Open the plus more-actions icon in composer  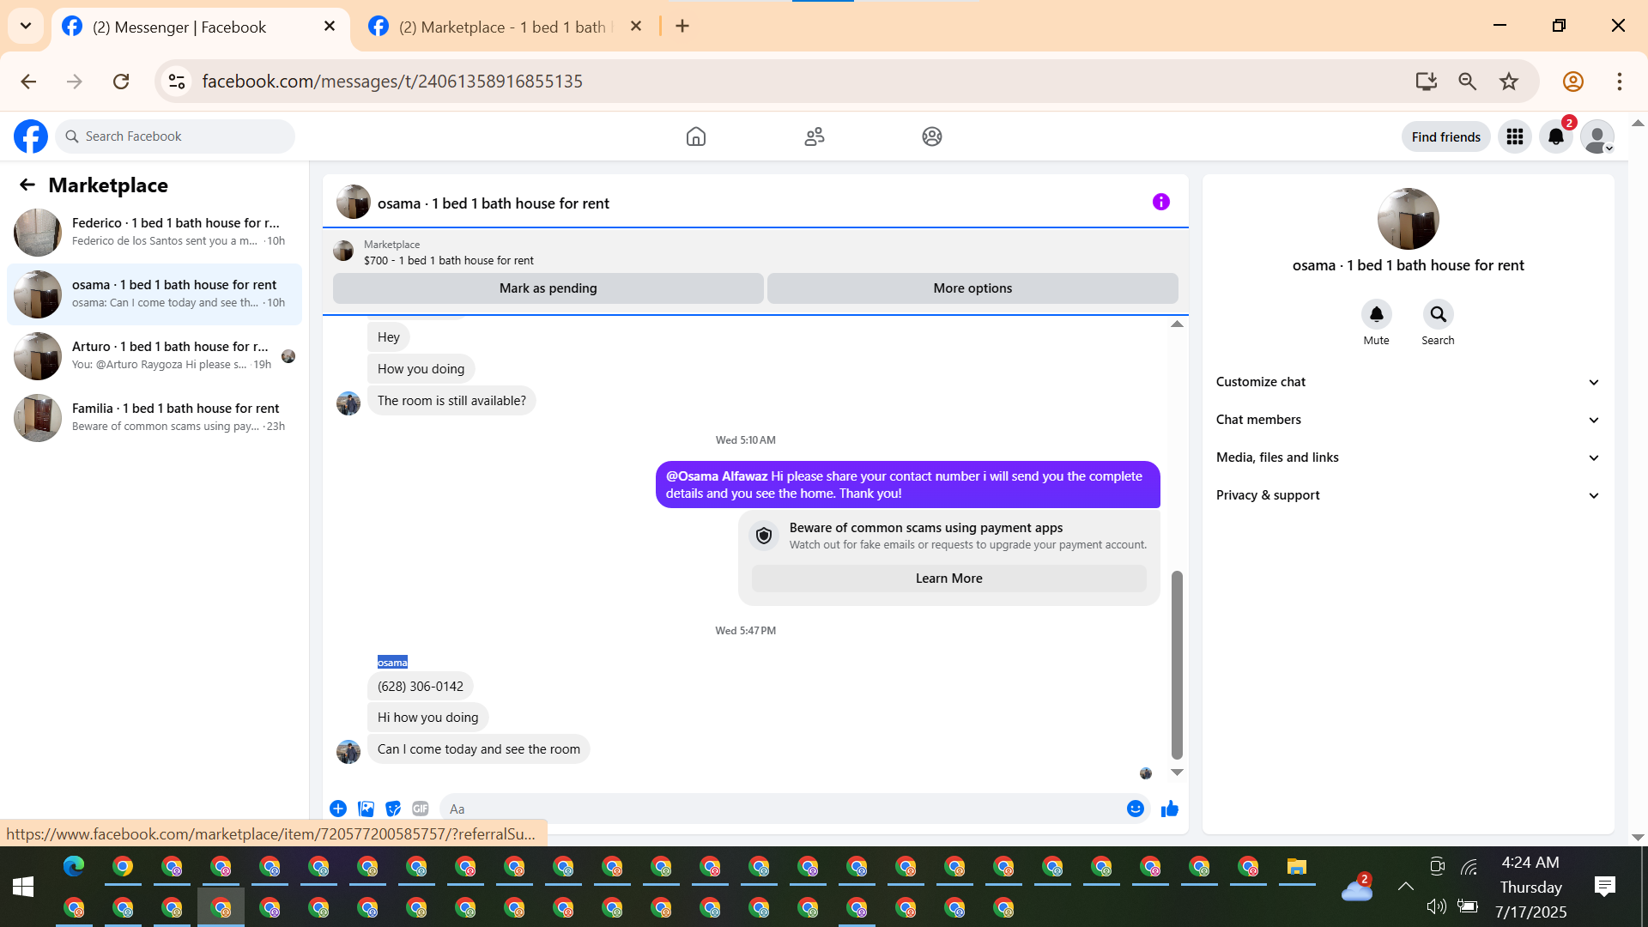[338, 809]
